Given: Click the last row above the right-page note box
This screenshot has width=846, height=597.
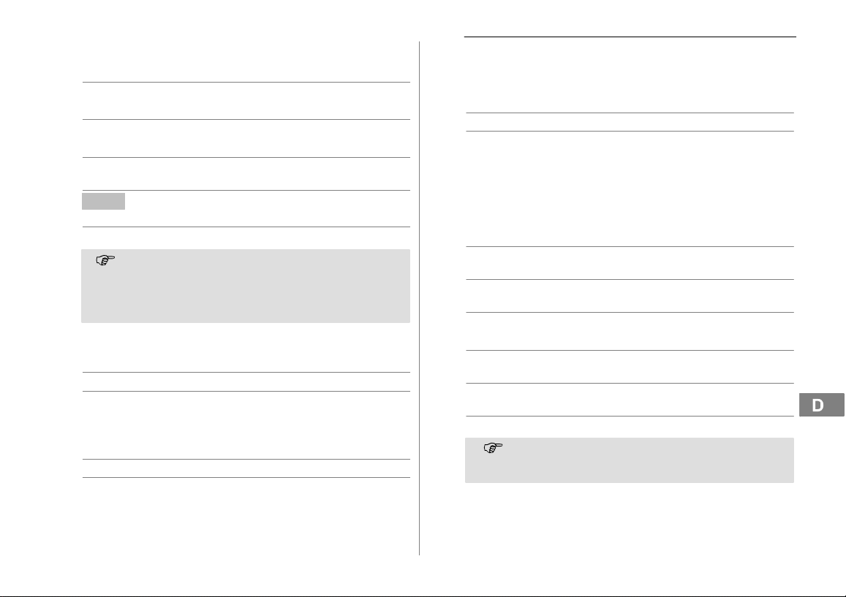Looking at the screenshot, I should pos(630,400).
